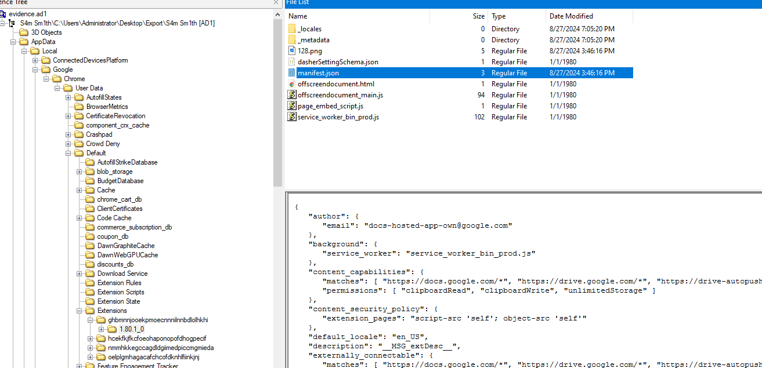Click the Extension State folder icon
The image size is (762, 368).
[x=90, y=301]
